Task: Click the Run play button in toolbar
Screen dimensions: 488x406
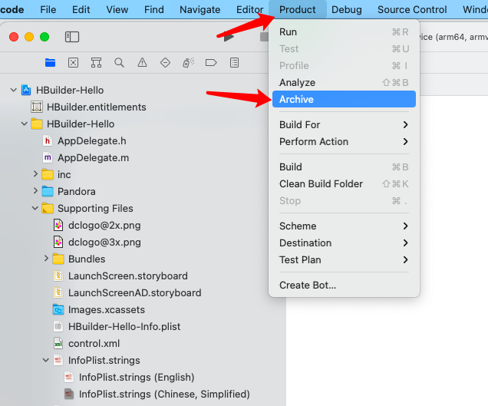Action: (x=229, y=37)
